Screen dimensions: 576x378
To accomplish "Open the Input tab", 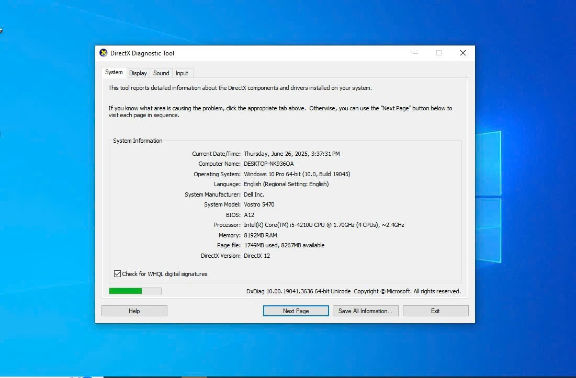I will point(182,73).
